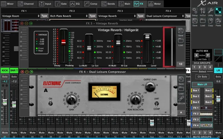Select the FX 1 rack thumbnail
Image resolution: width=223 pixels, height=139 pixels.
coord(206,108)
